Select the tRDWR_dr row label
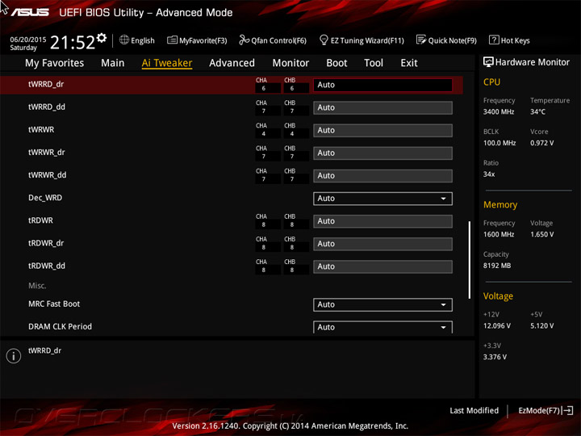581x436 pixels. tap(46, 243)
